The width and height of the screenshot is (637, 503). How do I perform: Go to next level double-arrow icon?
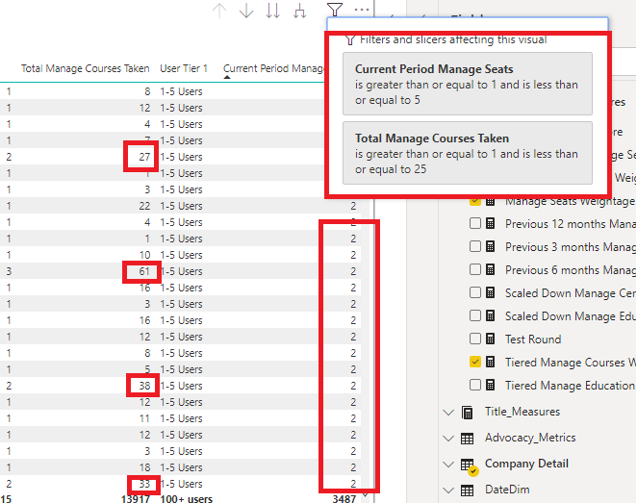tap(273, 11)
